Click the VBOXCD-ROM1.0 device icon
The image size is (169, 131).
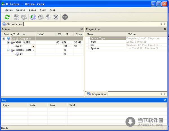(13, 50)
